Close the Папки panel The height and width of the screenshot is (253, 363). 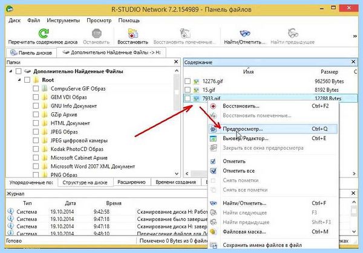[x=176, y=62]
